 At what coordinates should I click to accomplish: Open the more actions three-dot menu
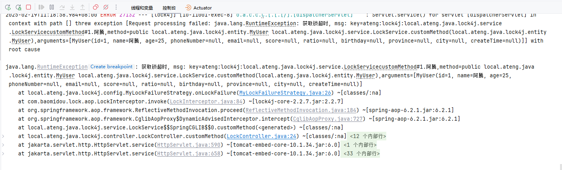[x=116, y=7]
